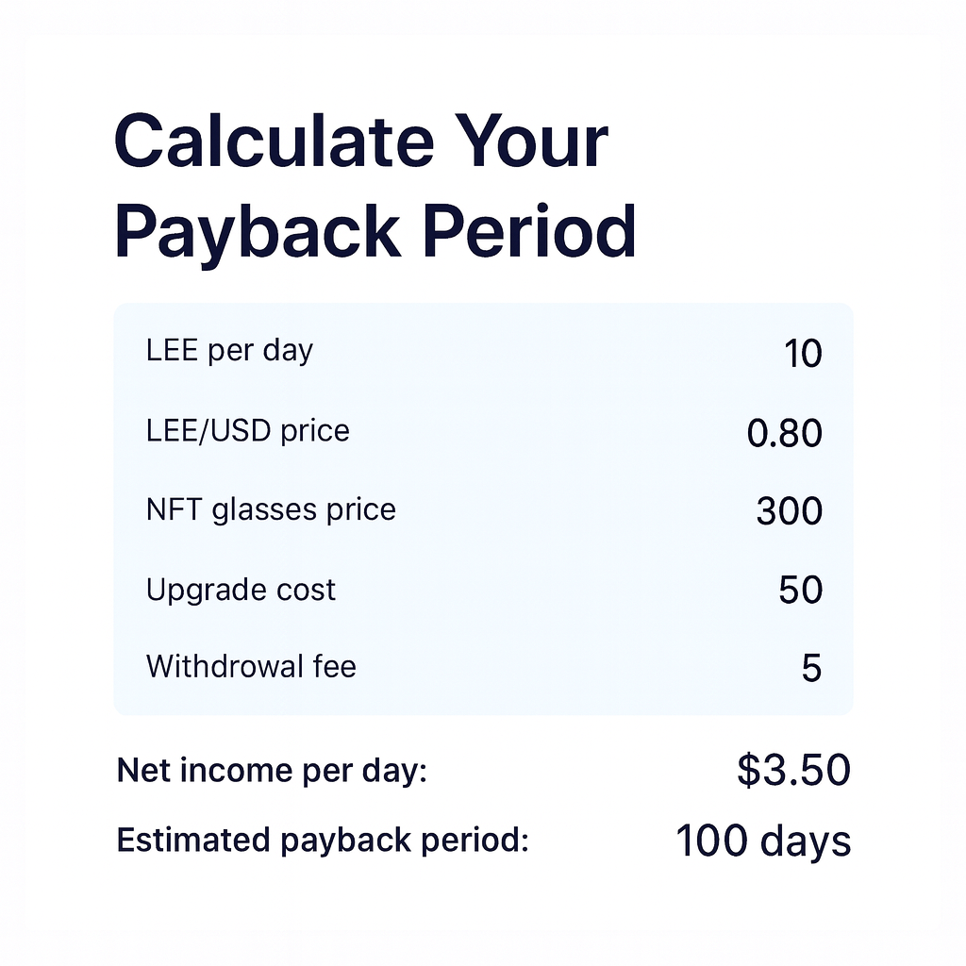This screenshot has height=966, width=966.
Task: Click the "NFT glasses price" label
Action: [271, 510]
